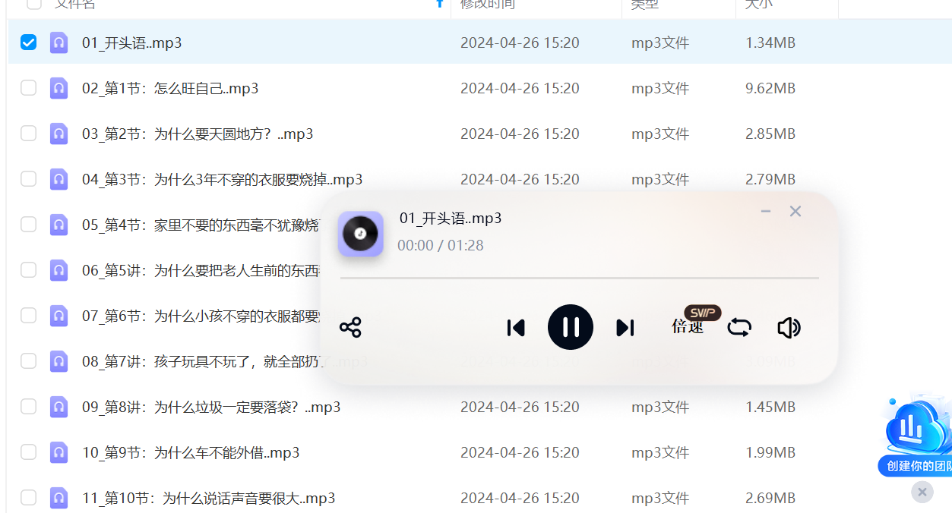Click the vinyl record album thumbnail
This screenshot has height=513, width=952.
click(x=360, y=234)
